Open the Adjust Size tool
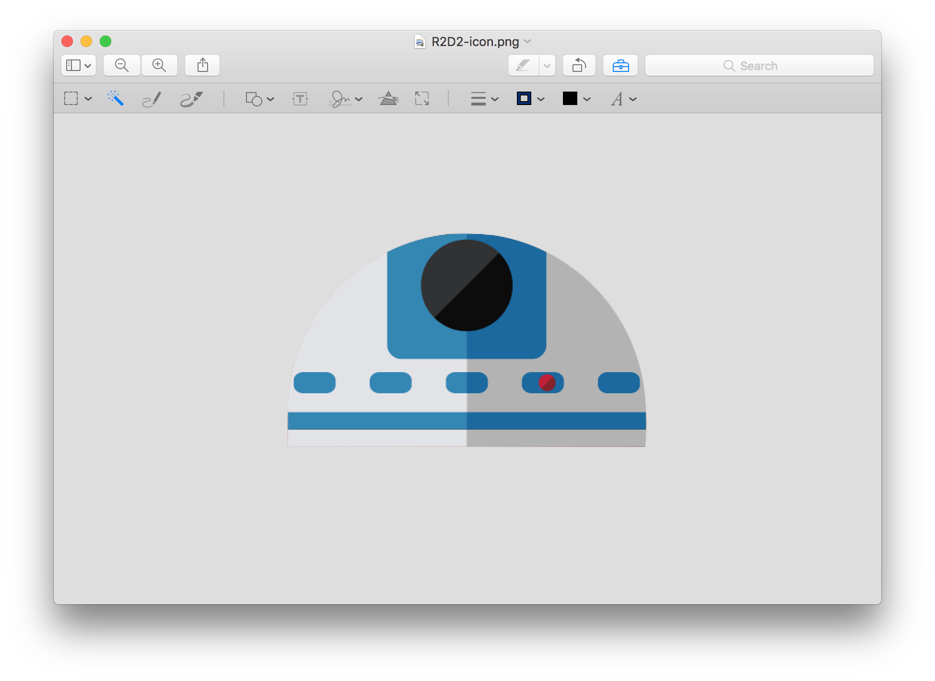The width and height of the screenshot is (935, 681). pos(422,99)
